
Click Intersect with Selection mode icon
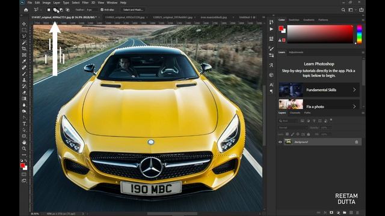(67, 10)
